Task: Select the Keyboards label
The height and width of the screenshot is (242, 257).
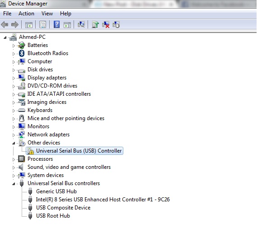Action: tap(40, 110)
